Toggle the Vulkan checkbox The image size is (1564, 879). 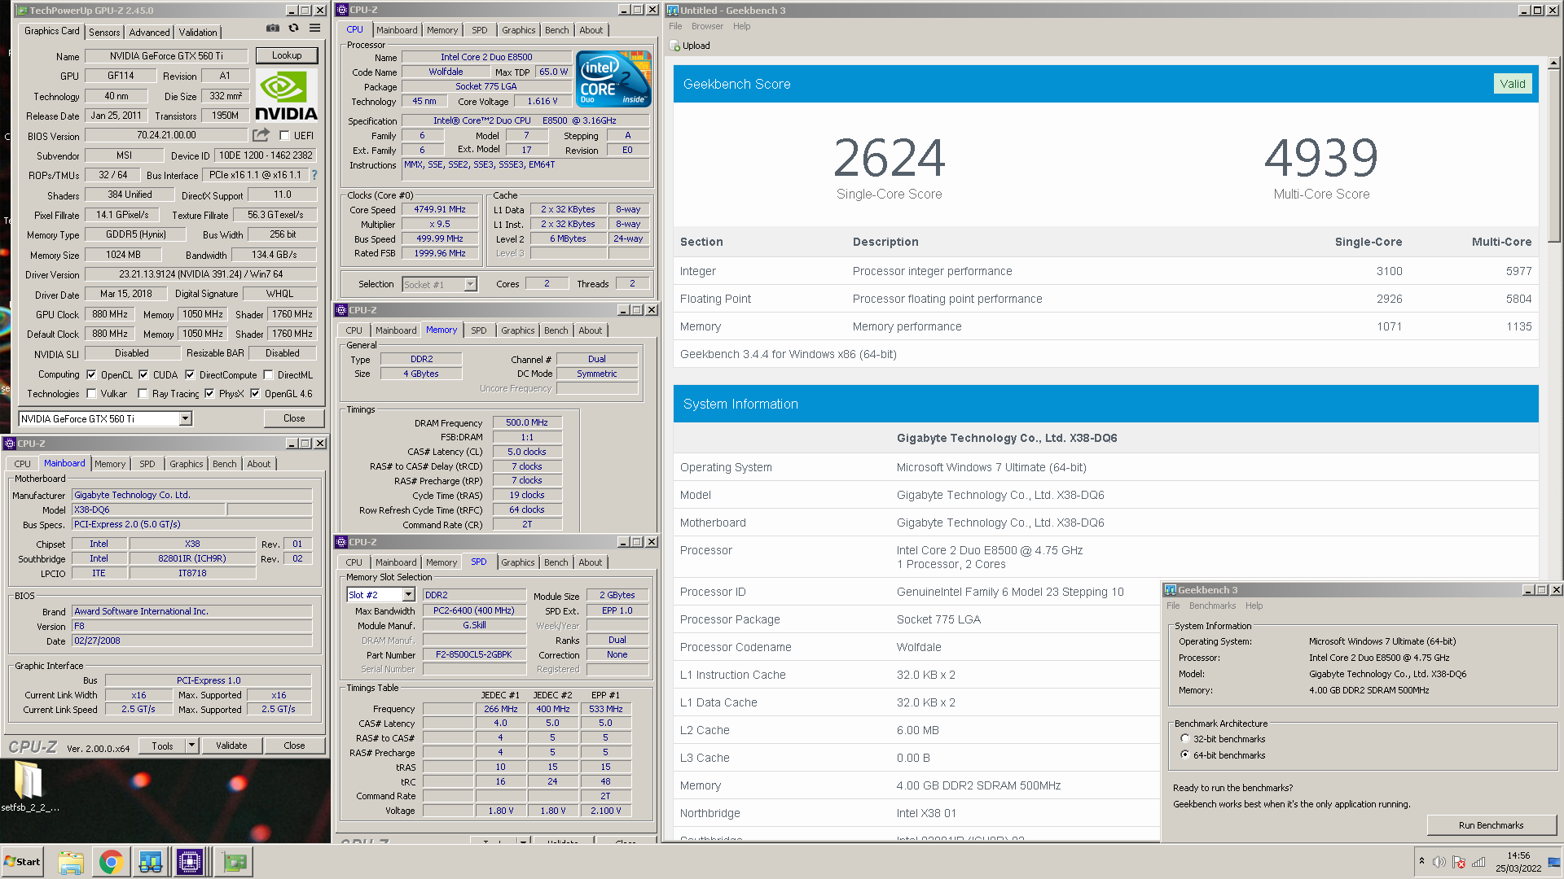[92, 394]
